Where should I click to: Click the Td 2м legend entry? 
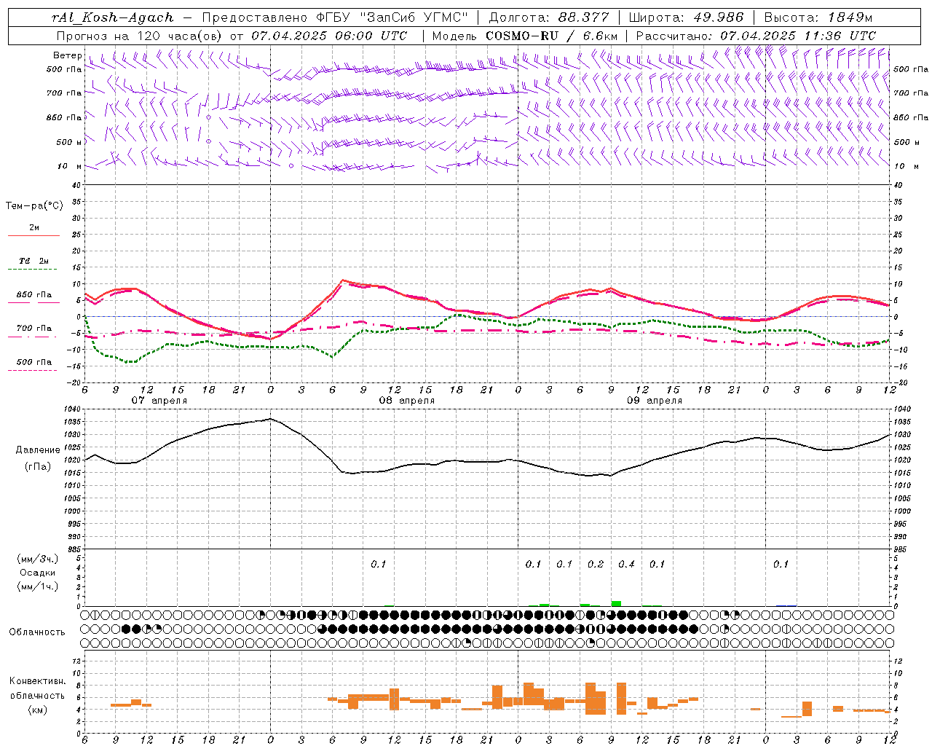34,261
